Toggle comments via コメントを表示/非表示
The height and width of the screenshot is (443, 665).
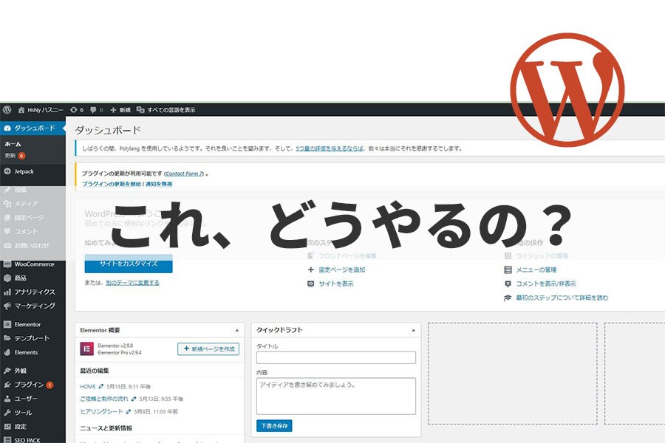coord(546,284)
